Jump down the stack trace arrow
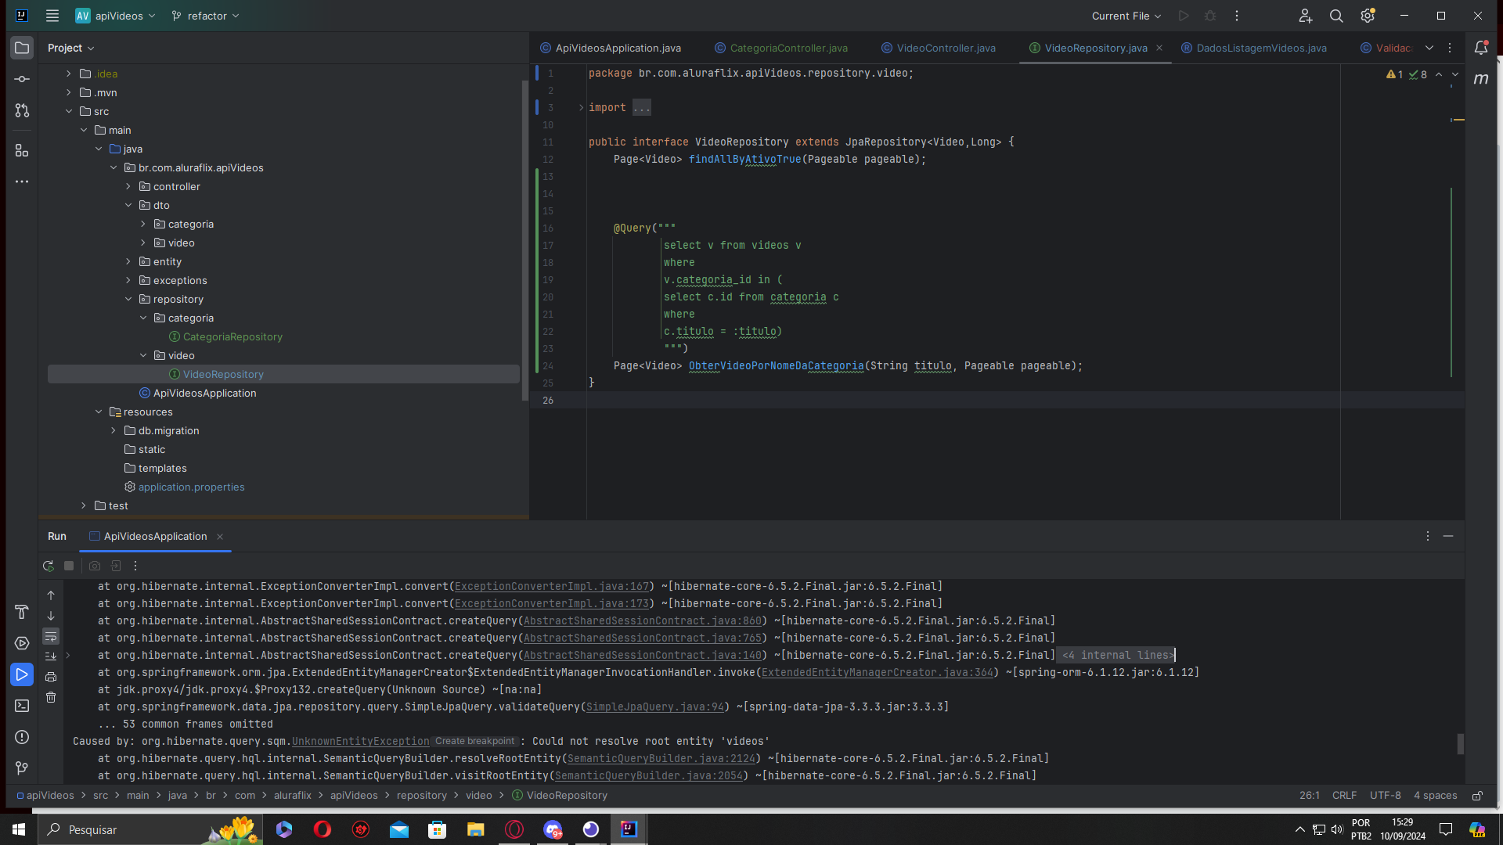This screenshot has width=1503, height=845. 51,616
